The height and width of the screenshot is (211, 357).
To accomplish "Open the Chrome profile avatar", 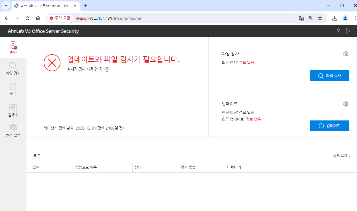I will tap(345, 18).
